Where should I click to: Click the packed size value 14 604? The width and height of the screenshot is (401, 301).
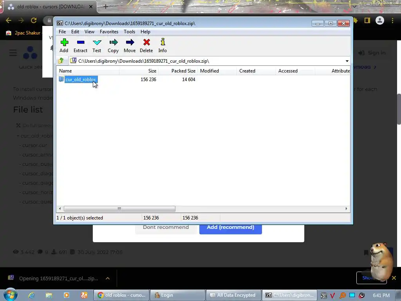tap(189, 80)
